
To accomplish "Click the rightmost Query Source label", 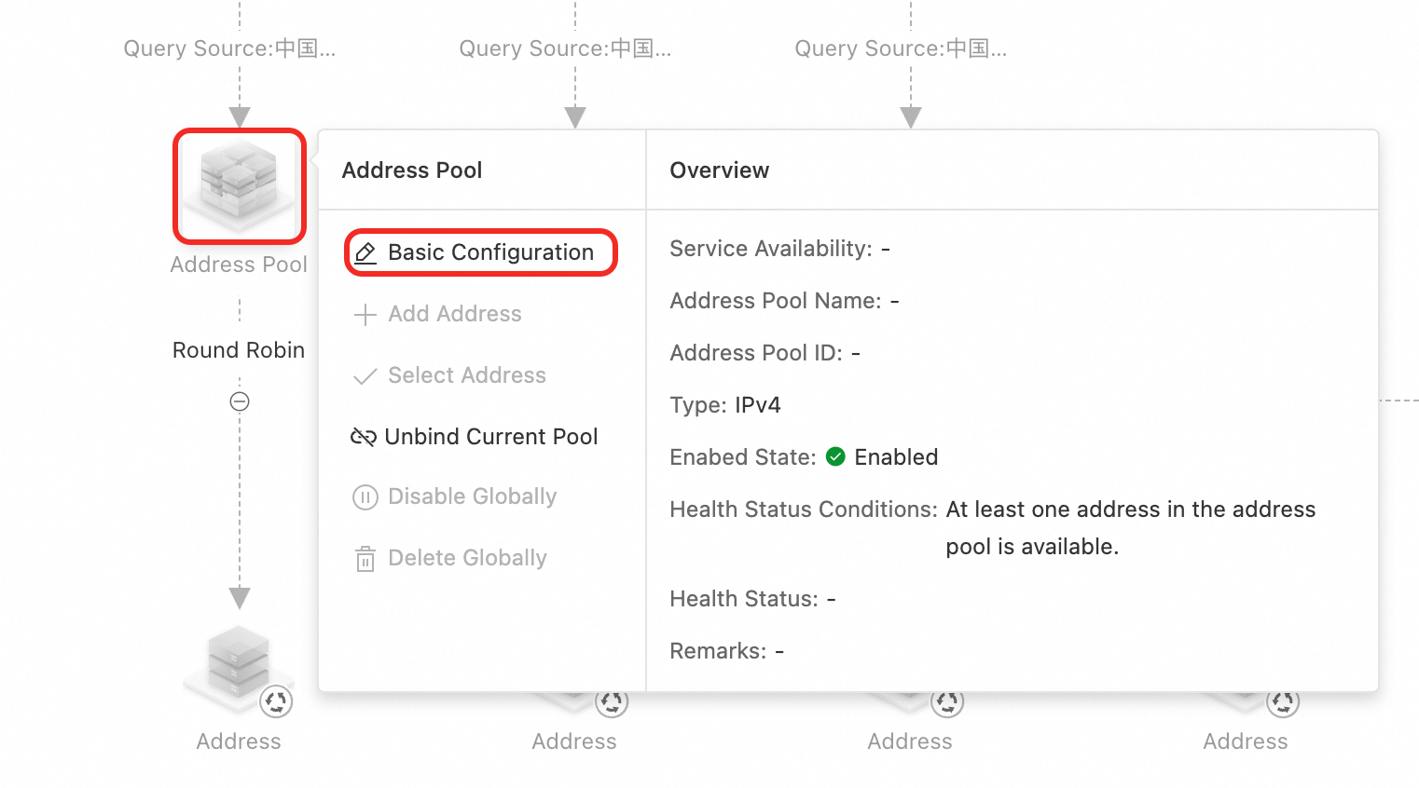I will (x=901, y=48).
